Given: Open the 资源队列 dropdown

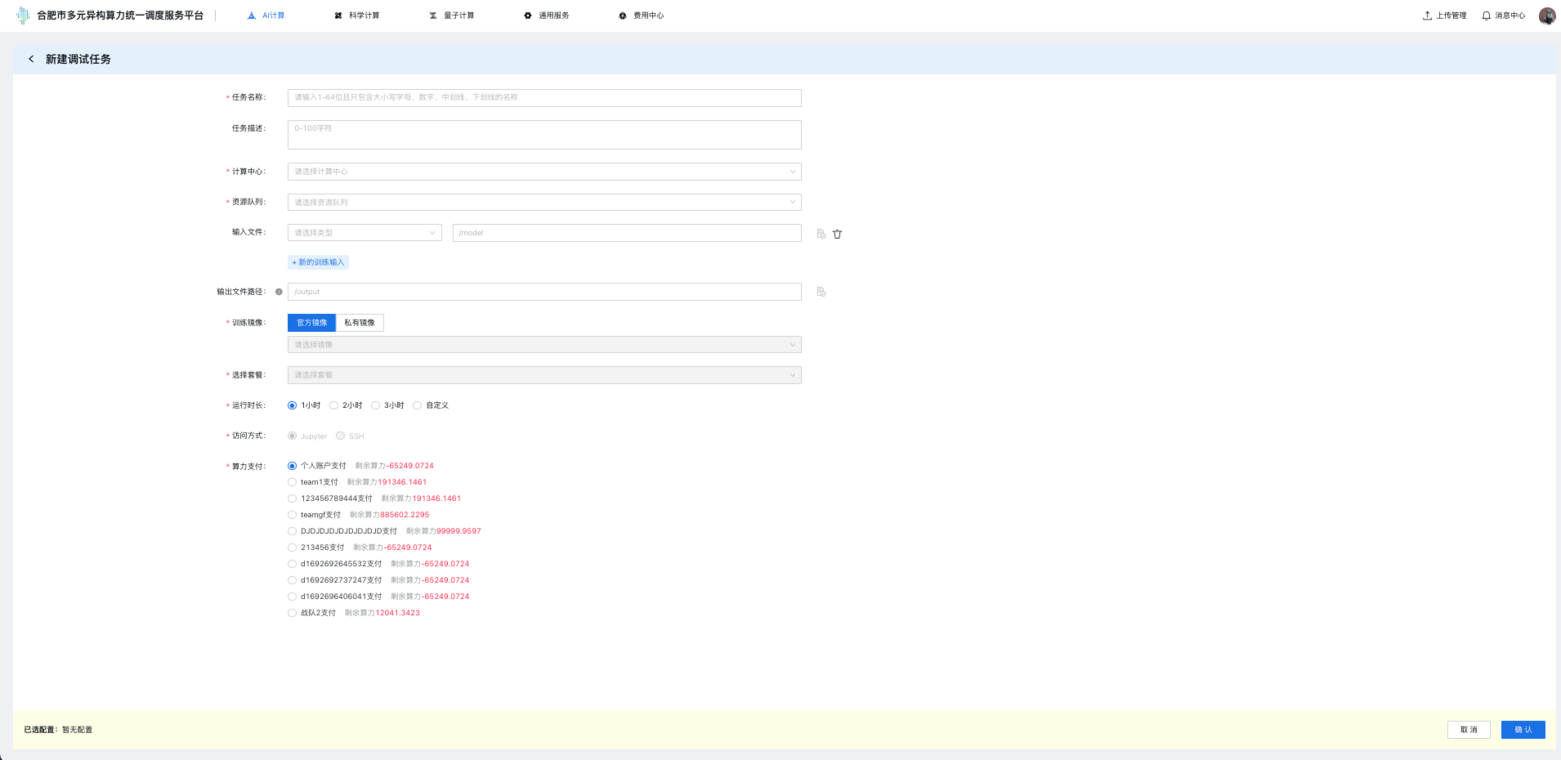Looking at the screenshot, I should coord(544,203).
